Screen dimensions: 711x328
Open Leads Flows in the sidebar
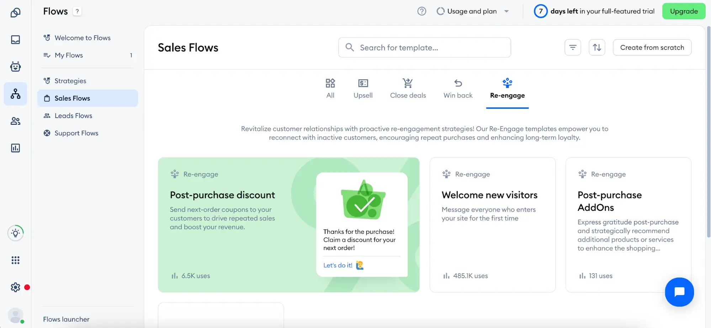pos(73,115)
